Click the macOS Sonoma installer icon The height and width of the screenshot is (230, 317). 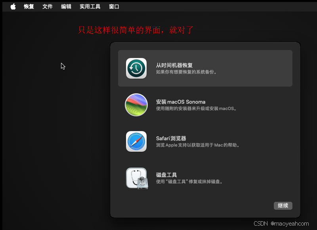tap(136, 105)
